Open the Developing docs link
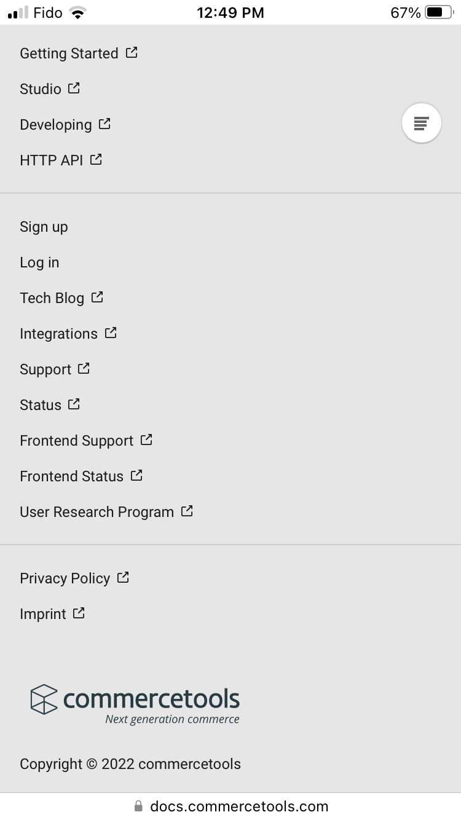This screenshot has width=461, height=820. point(56,125)
